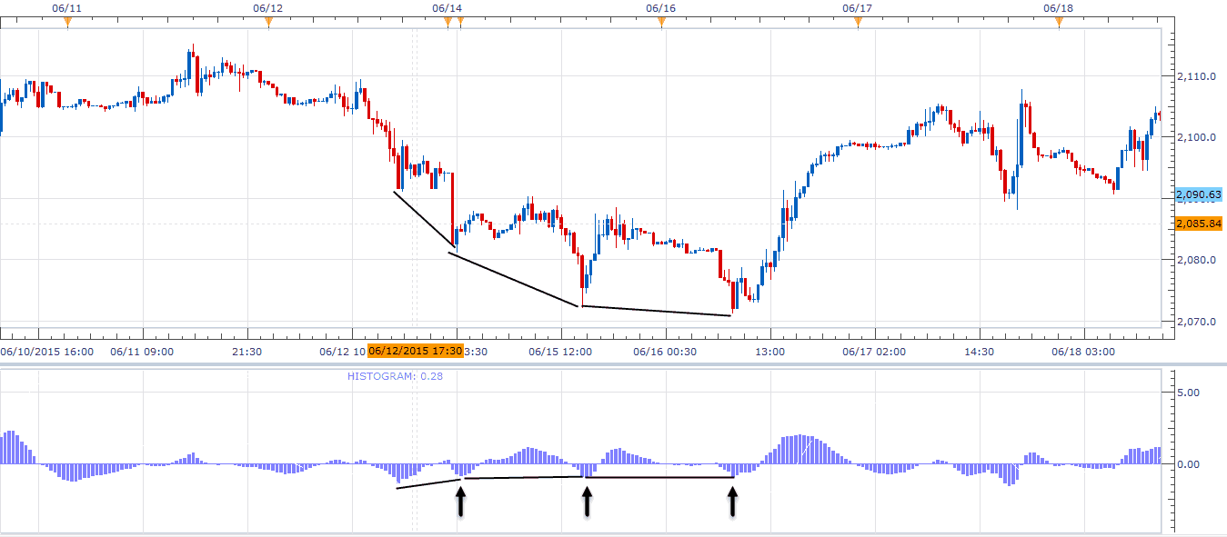Select the middle black up arrow annotation
The image size is (1227, 537).
(588, 502)
